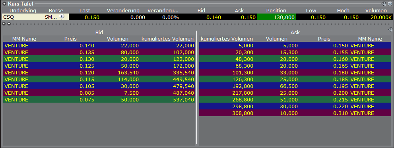Select the ask row priced 0.150
The width and height of the screenshot is (394, 148).
coord(296,45)
